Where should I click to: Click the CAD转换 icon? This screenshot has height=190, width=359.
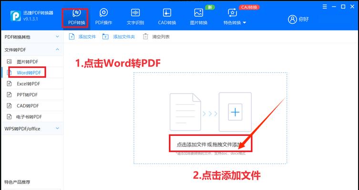click(x=167, y=12)
